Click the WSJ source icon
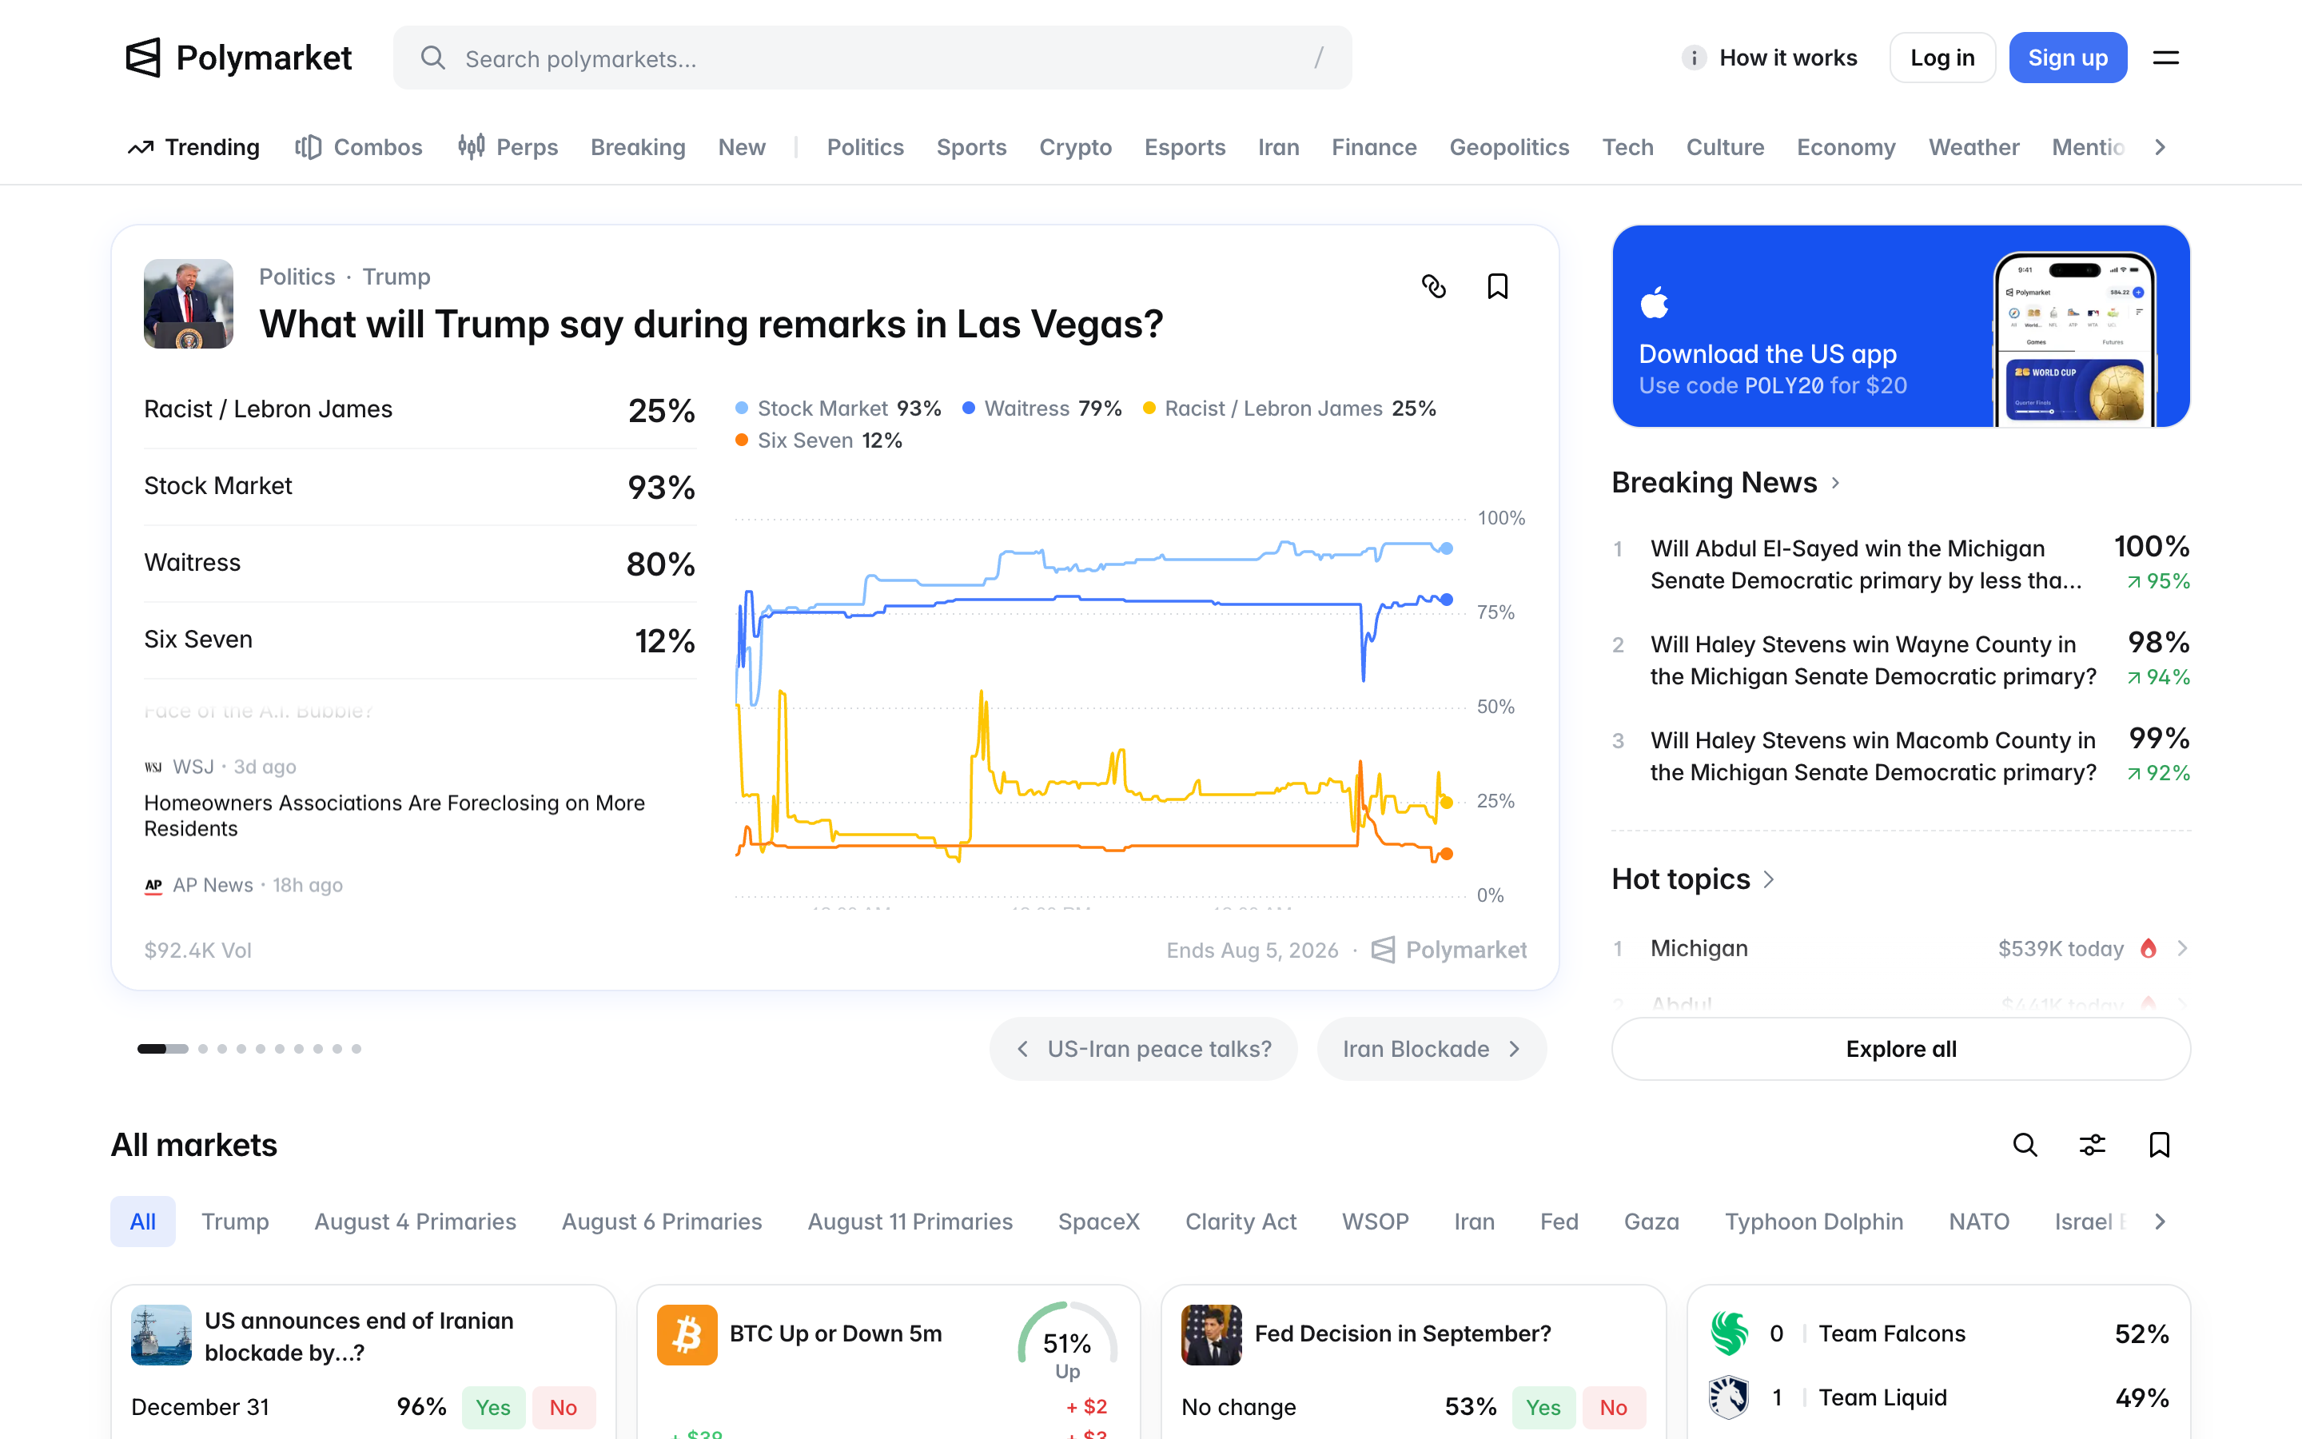 pyautogui.click(x=153, y=767)
